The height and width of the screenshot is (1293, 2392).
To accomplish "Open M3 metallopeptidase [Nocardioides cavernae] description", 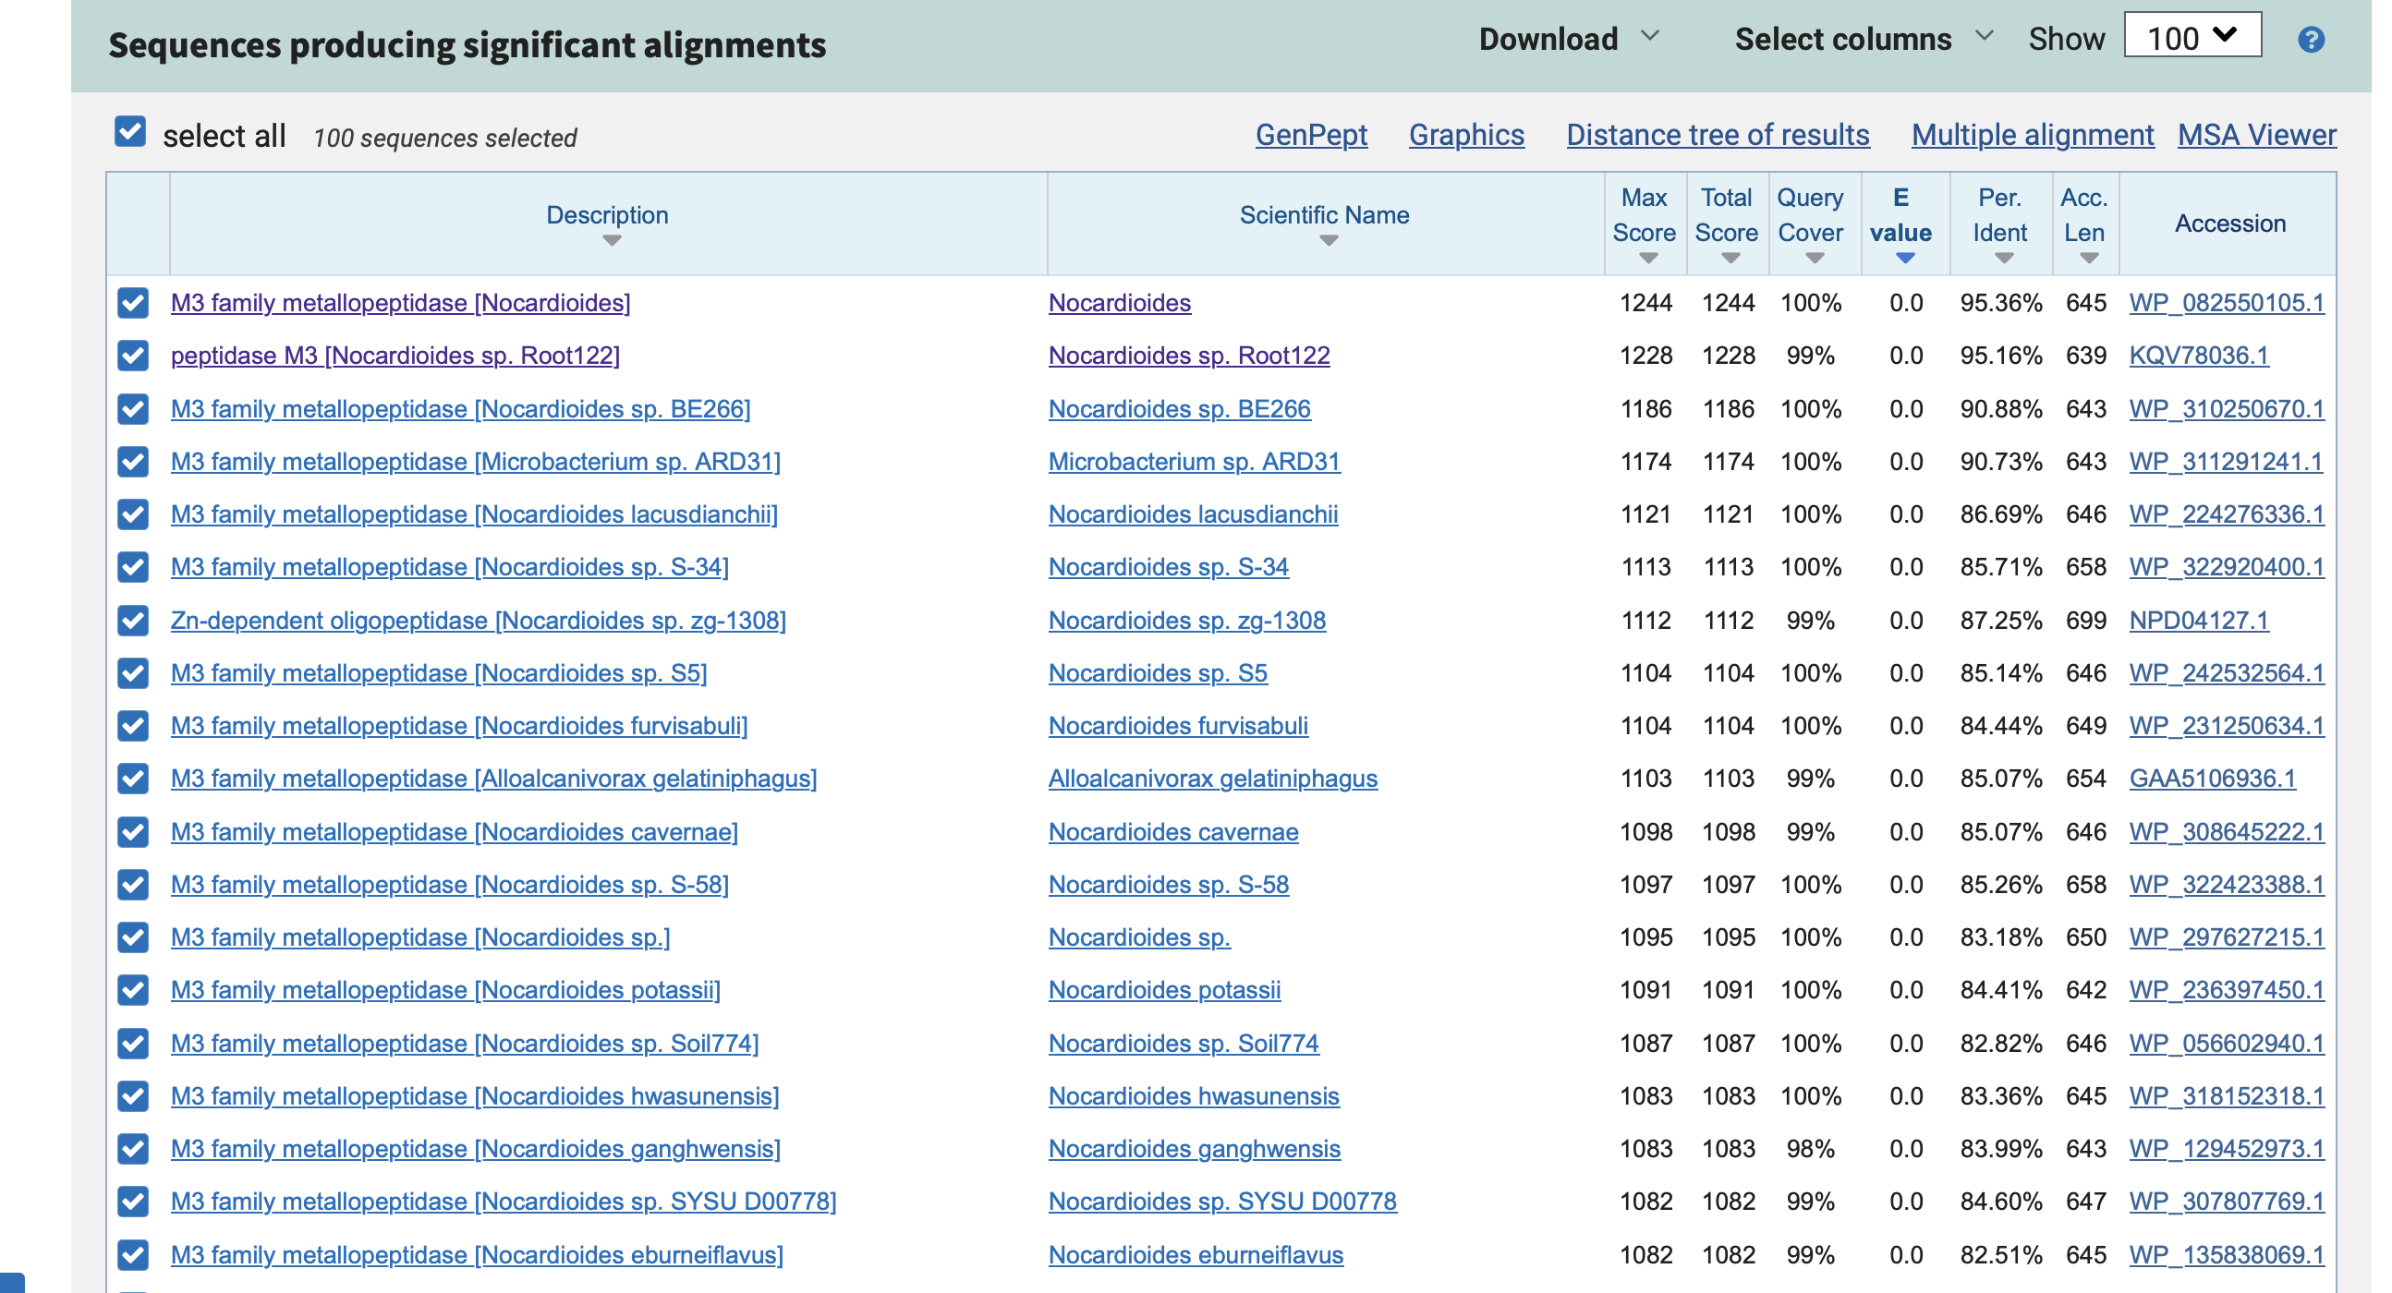I will [454, 833].
